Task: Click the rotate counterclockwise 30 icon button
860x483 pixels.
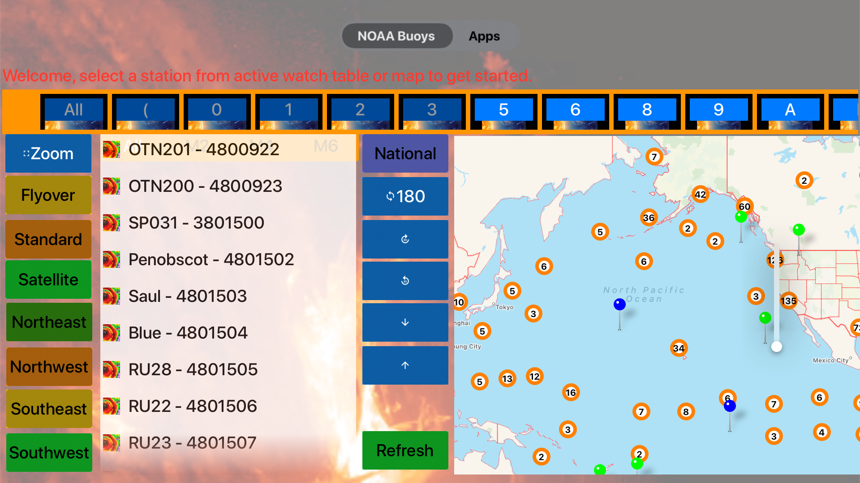Action: [405, 280]
